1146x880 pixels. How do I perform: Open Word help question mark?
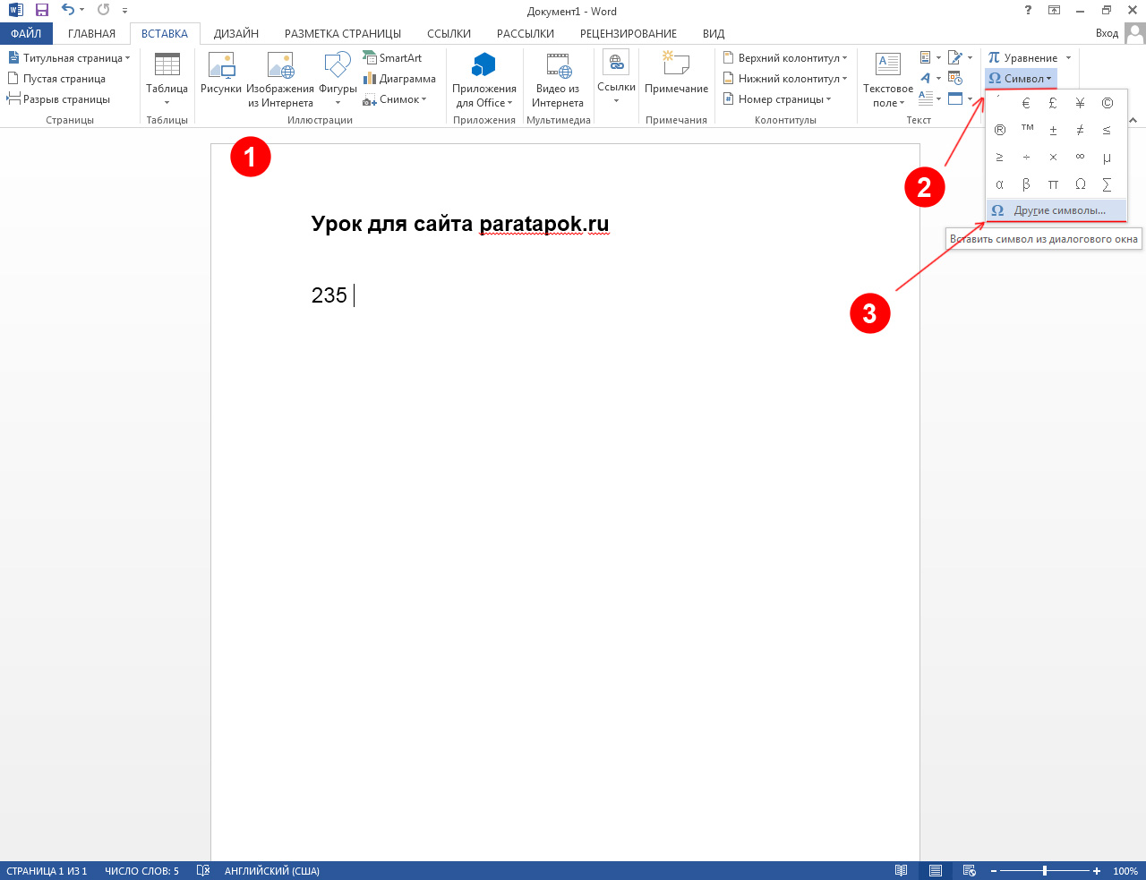point(1027,11)
